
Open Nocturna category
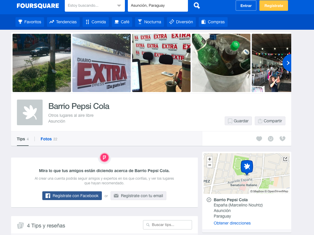(x=150, y=22)
